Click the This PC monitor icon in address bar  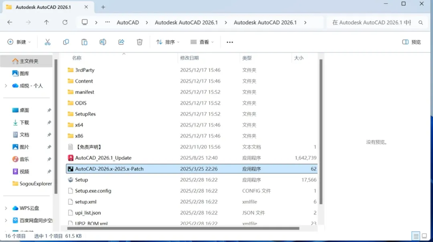pyautogui.click(x=85, y=22)
